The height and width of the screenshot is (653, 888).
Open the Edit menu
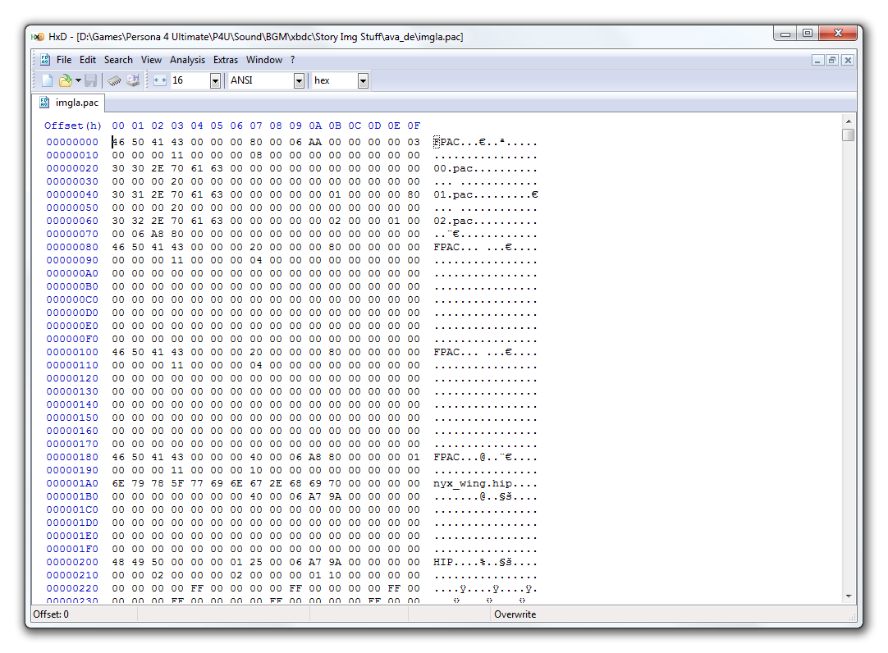pyautogui.click(x=88, y=60)
